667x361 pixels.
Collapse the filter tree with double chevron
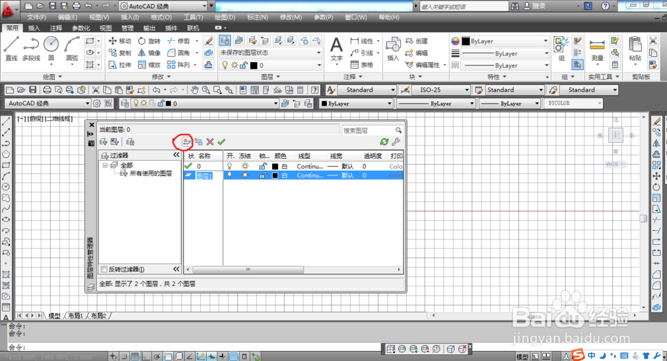pos(177,155)
